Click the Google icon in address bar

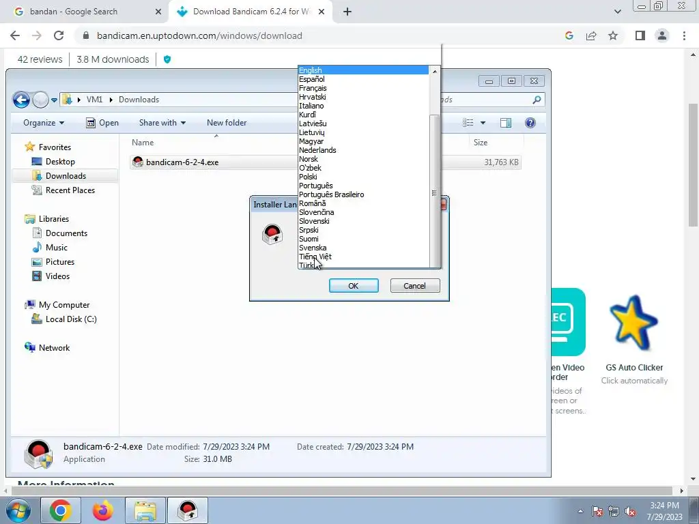click(569, 35)
